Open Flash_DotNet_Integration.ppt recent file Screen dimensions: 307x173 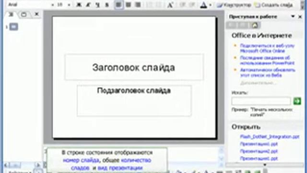[x=270, y=136]
